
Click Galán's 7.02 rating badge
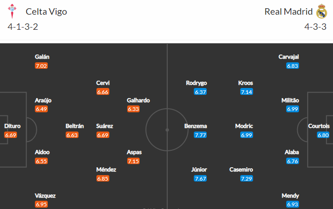point(41,66)
